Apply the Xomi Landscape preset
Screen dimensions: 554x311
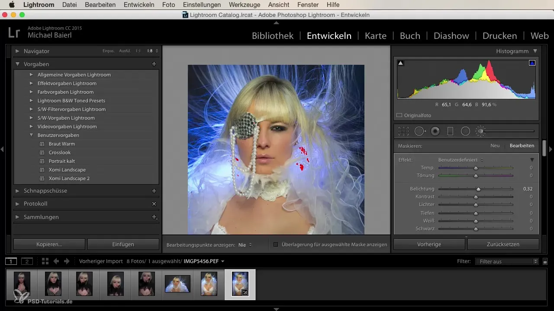click(x=67, y=170)
